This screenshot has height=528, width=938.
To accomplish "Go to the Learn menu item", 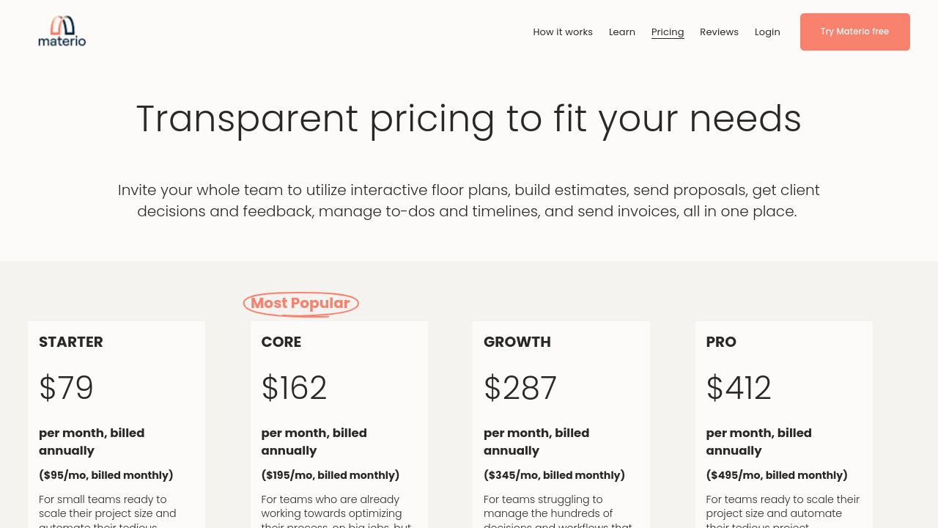I will (x=622, y=32).
